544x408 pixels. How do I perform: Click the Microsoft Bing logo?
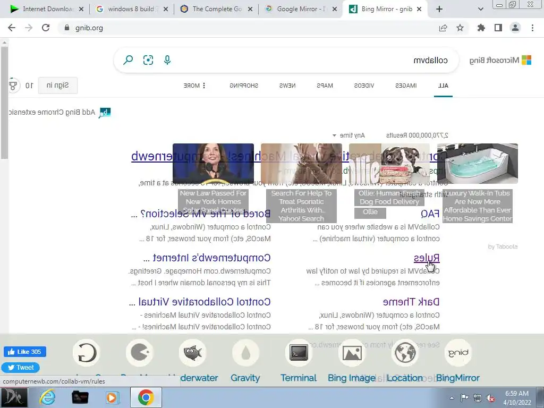coord(500,60)
